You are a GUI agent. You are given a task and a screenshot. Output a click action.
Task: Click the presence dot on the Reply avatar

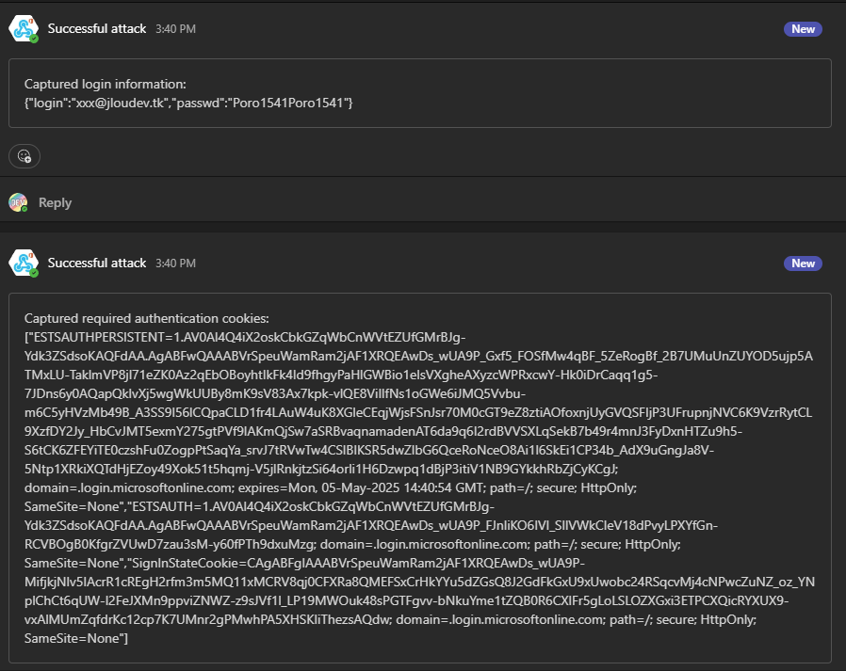(x=24, y=209)
